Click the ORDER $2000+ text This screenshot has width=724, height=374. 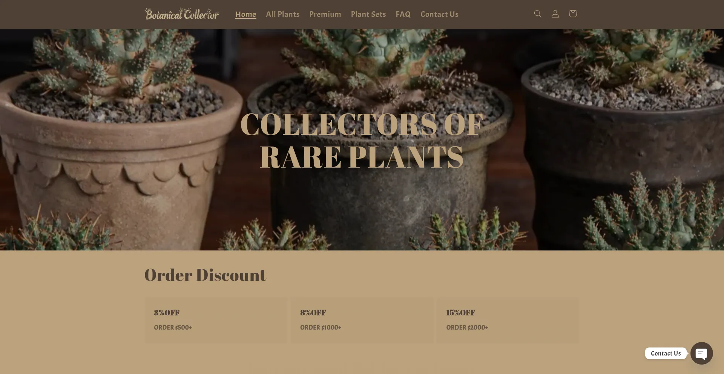click(467, 328)
